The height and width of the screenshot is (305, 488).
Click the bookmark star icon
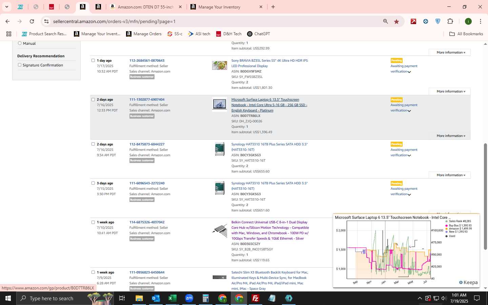[396, 21]
